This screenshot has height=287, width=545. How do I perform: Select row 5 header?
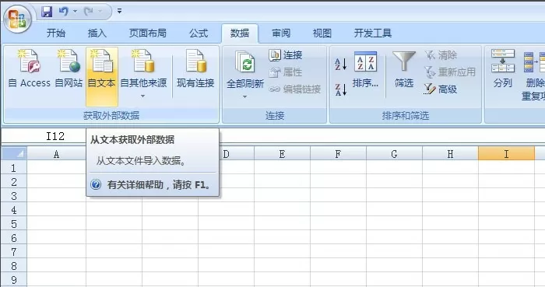[x=14, y=224]
